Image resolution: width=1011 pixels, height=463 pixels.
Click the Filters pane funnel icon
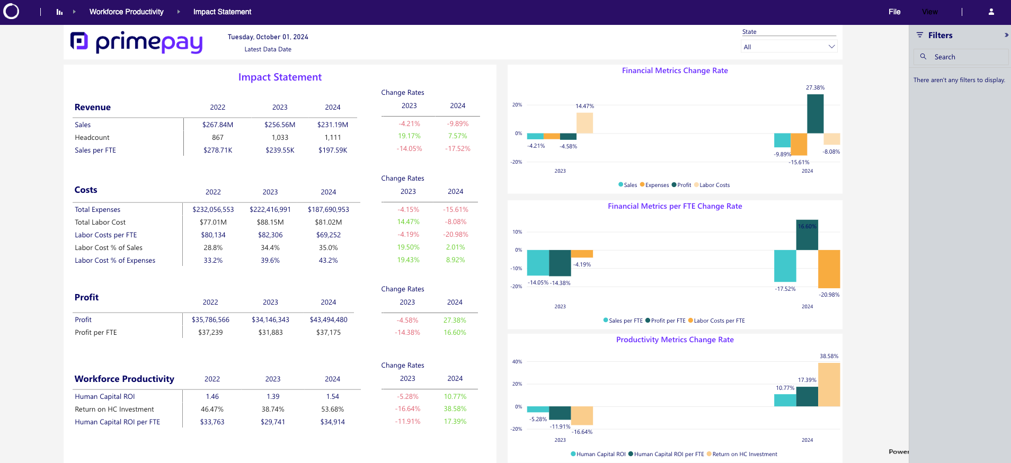[x=920, y=35]
